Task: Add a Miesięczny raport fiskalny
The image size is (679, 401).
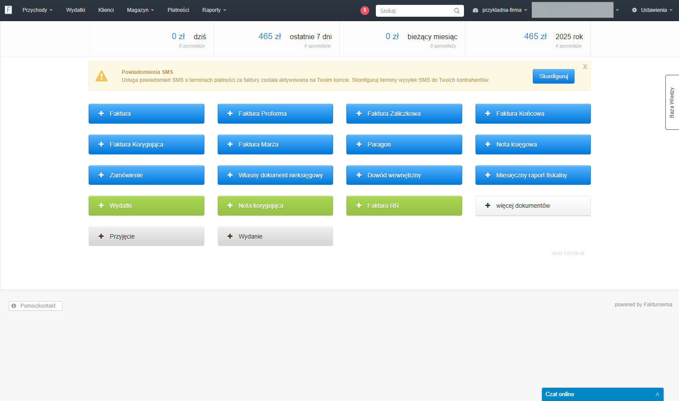Action: coord(533,175)
